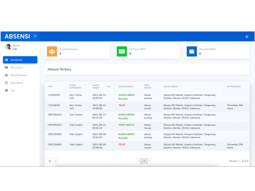Select timestamp 2021-08-13 16:00:20
This screenshot has width=255, height=191.
click(x=99, y=97)
